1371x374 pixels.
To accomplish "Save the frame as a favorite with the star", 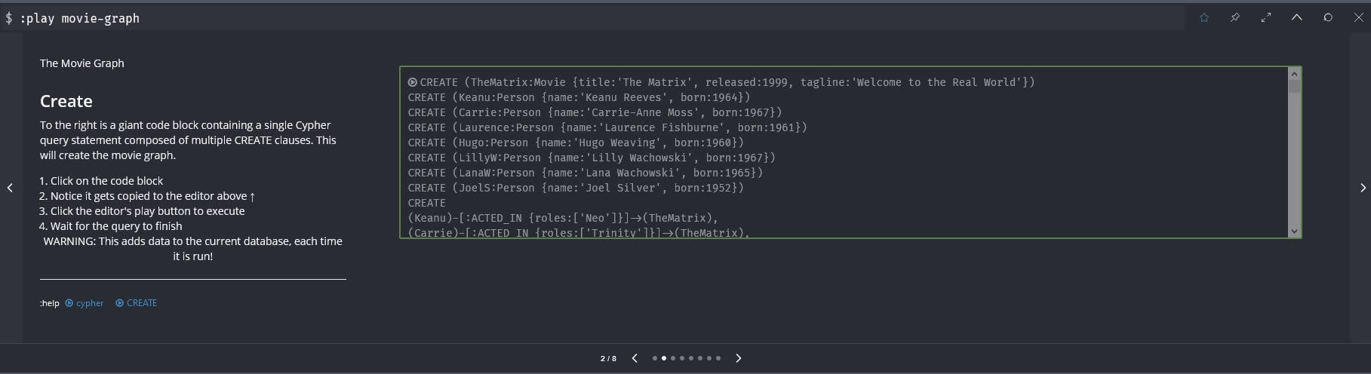I will [x=1204, y=17].
